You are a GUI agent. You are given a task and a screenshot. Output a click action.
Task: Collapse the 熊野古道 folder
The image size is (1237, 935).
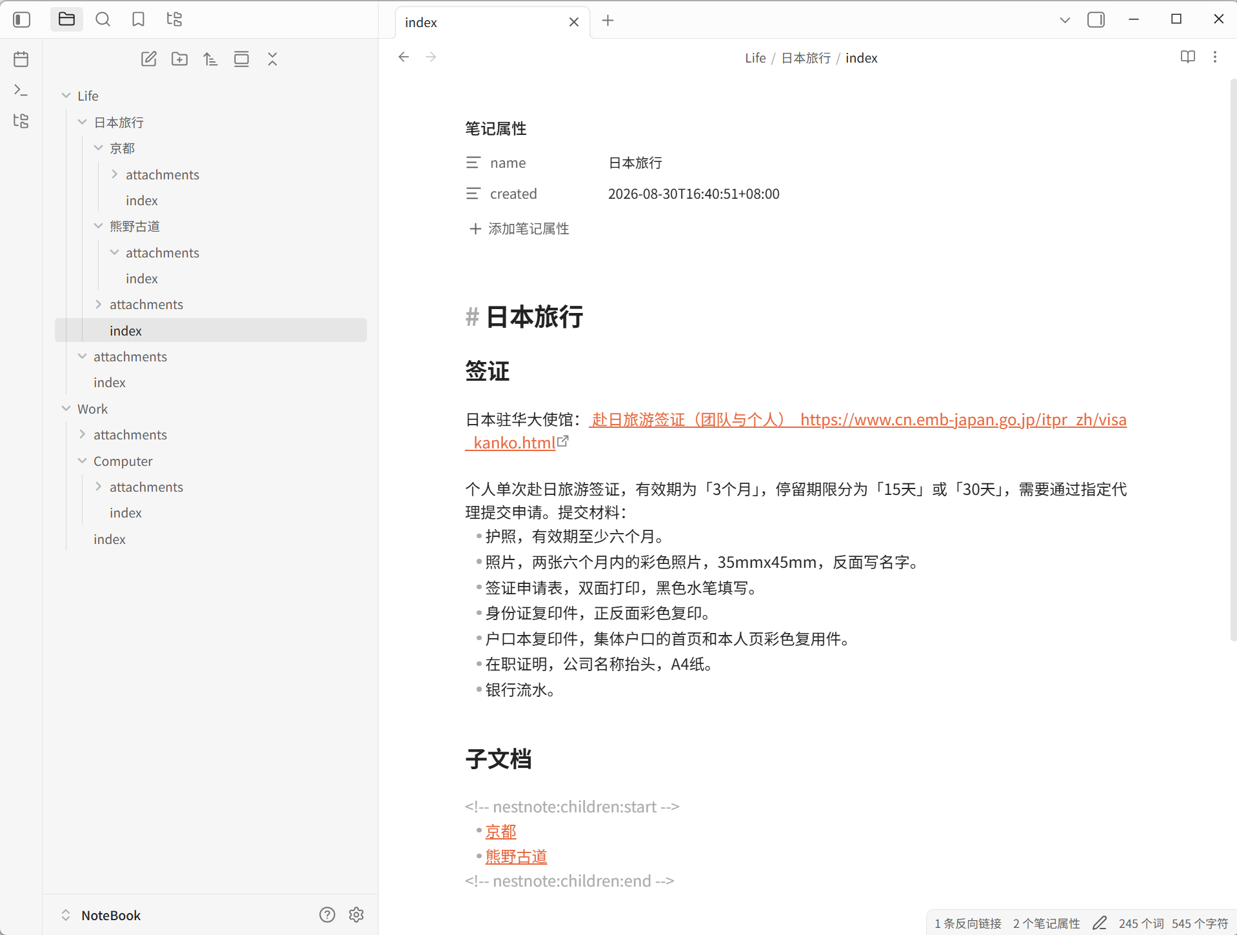[99, 226]
